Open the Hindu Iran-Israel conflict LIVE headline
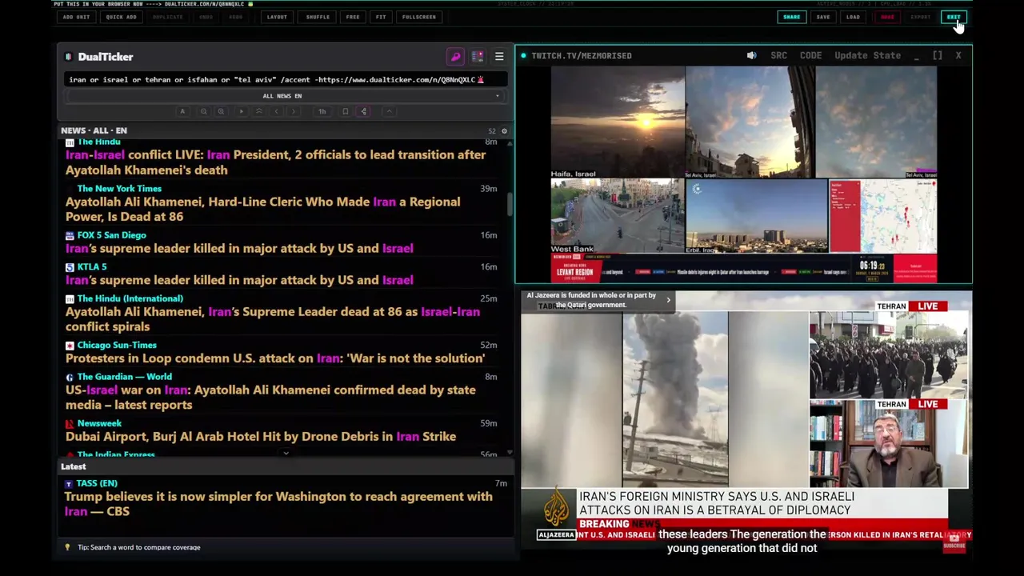This screenshot has width=1024, height=576. 276,162
